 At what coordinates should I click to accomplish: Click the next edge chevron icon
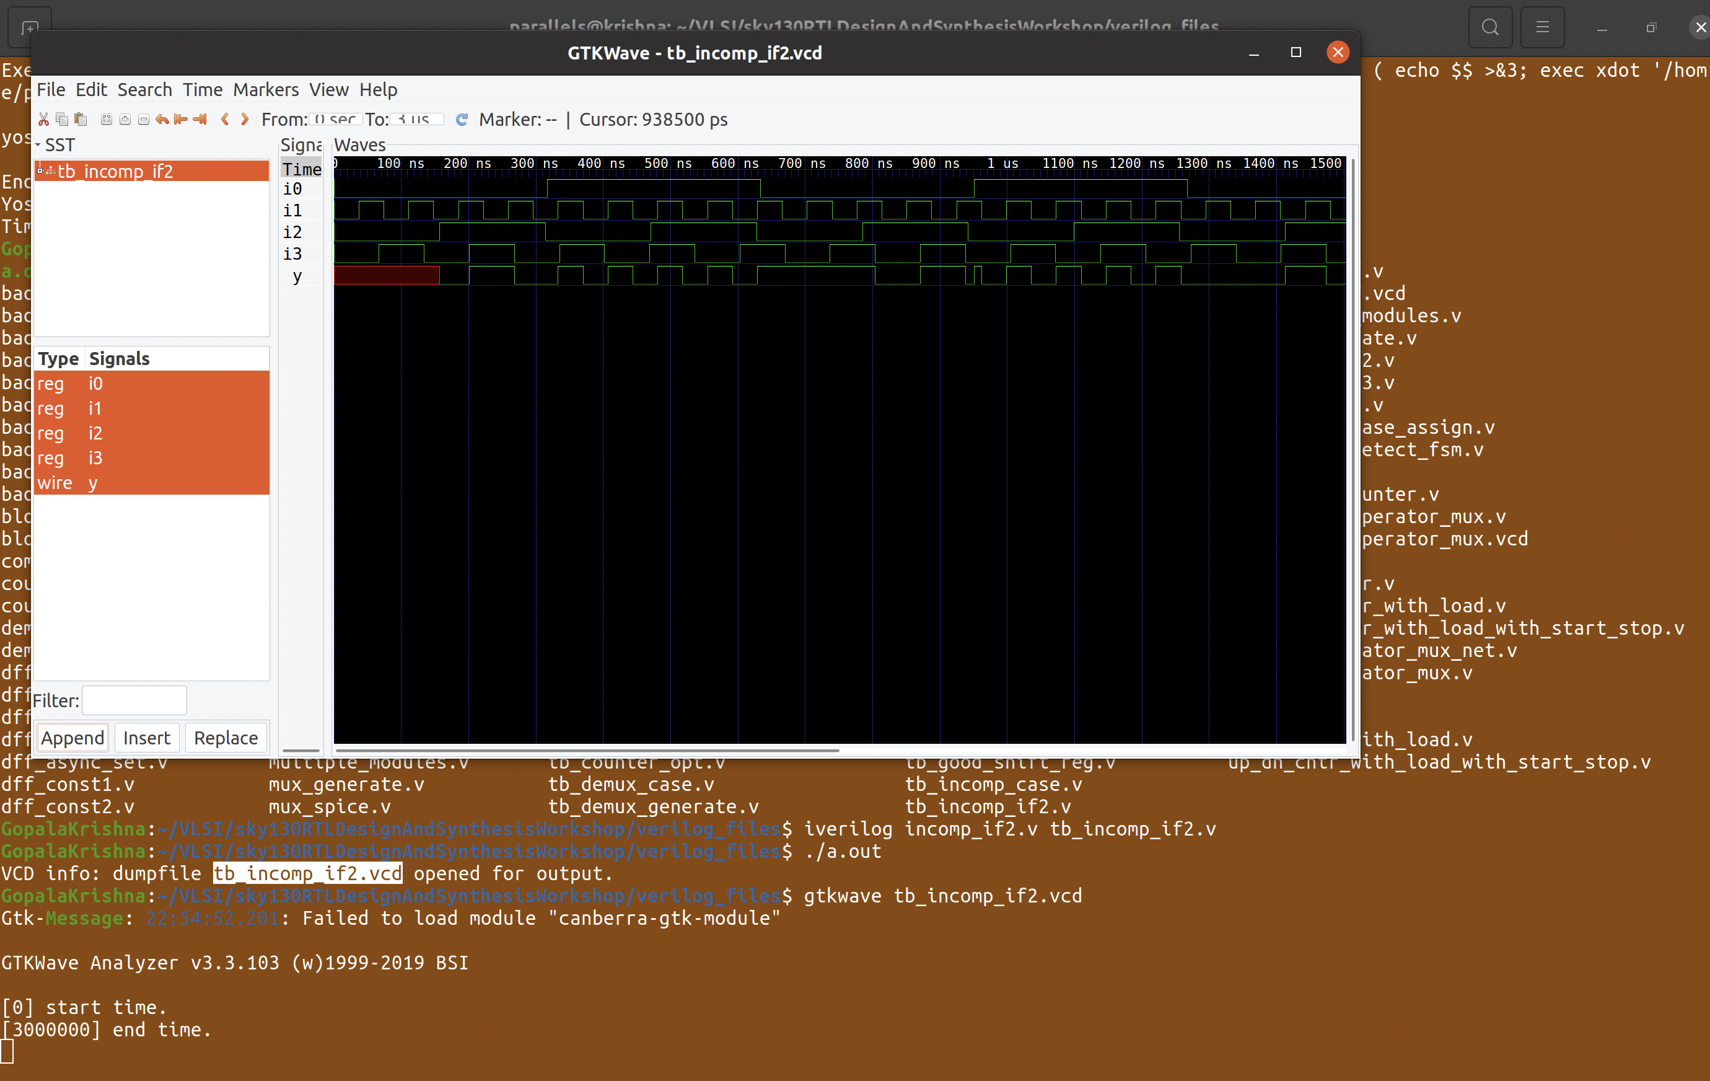[244, 120]
